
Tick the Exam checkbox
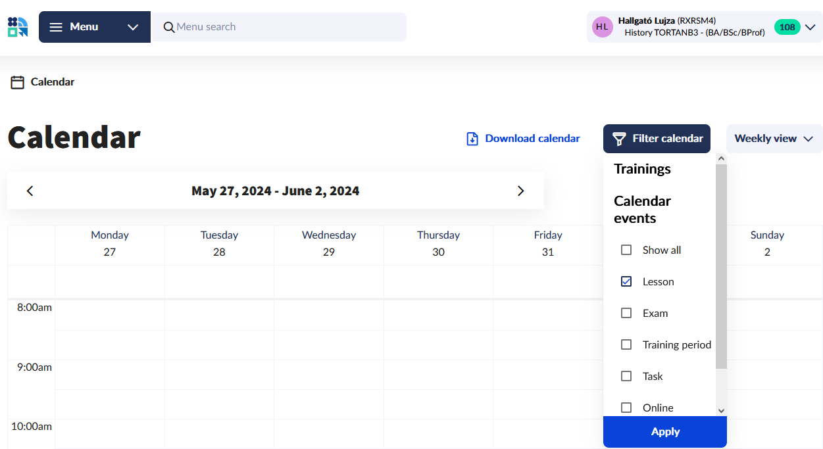[x=626, y=313]
